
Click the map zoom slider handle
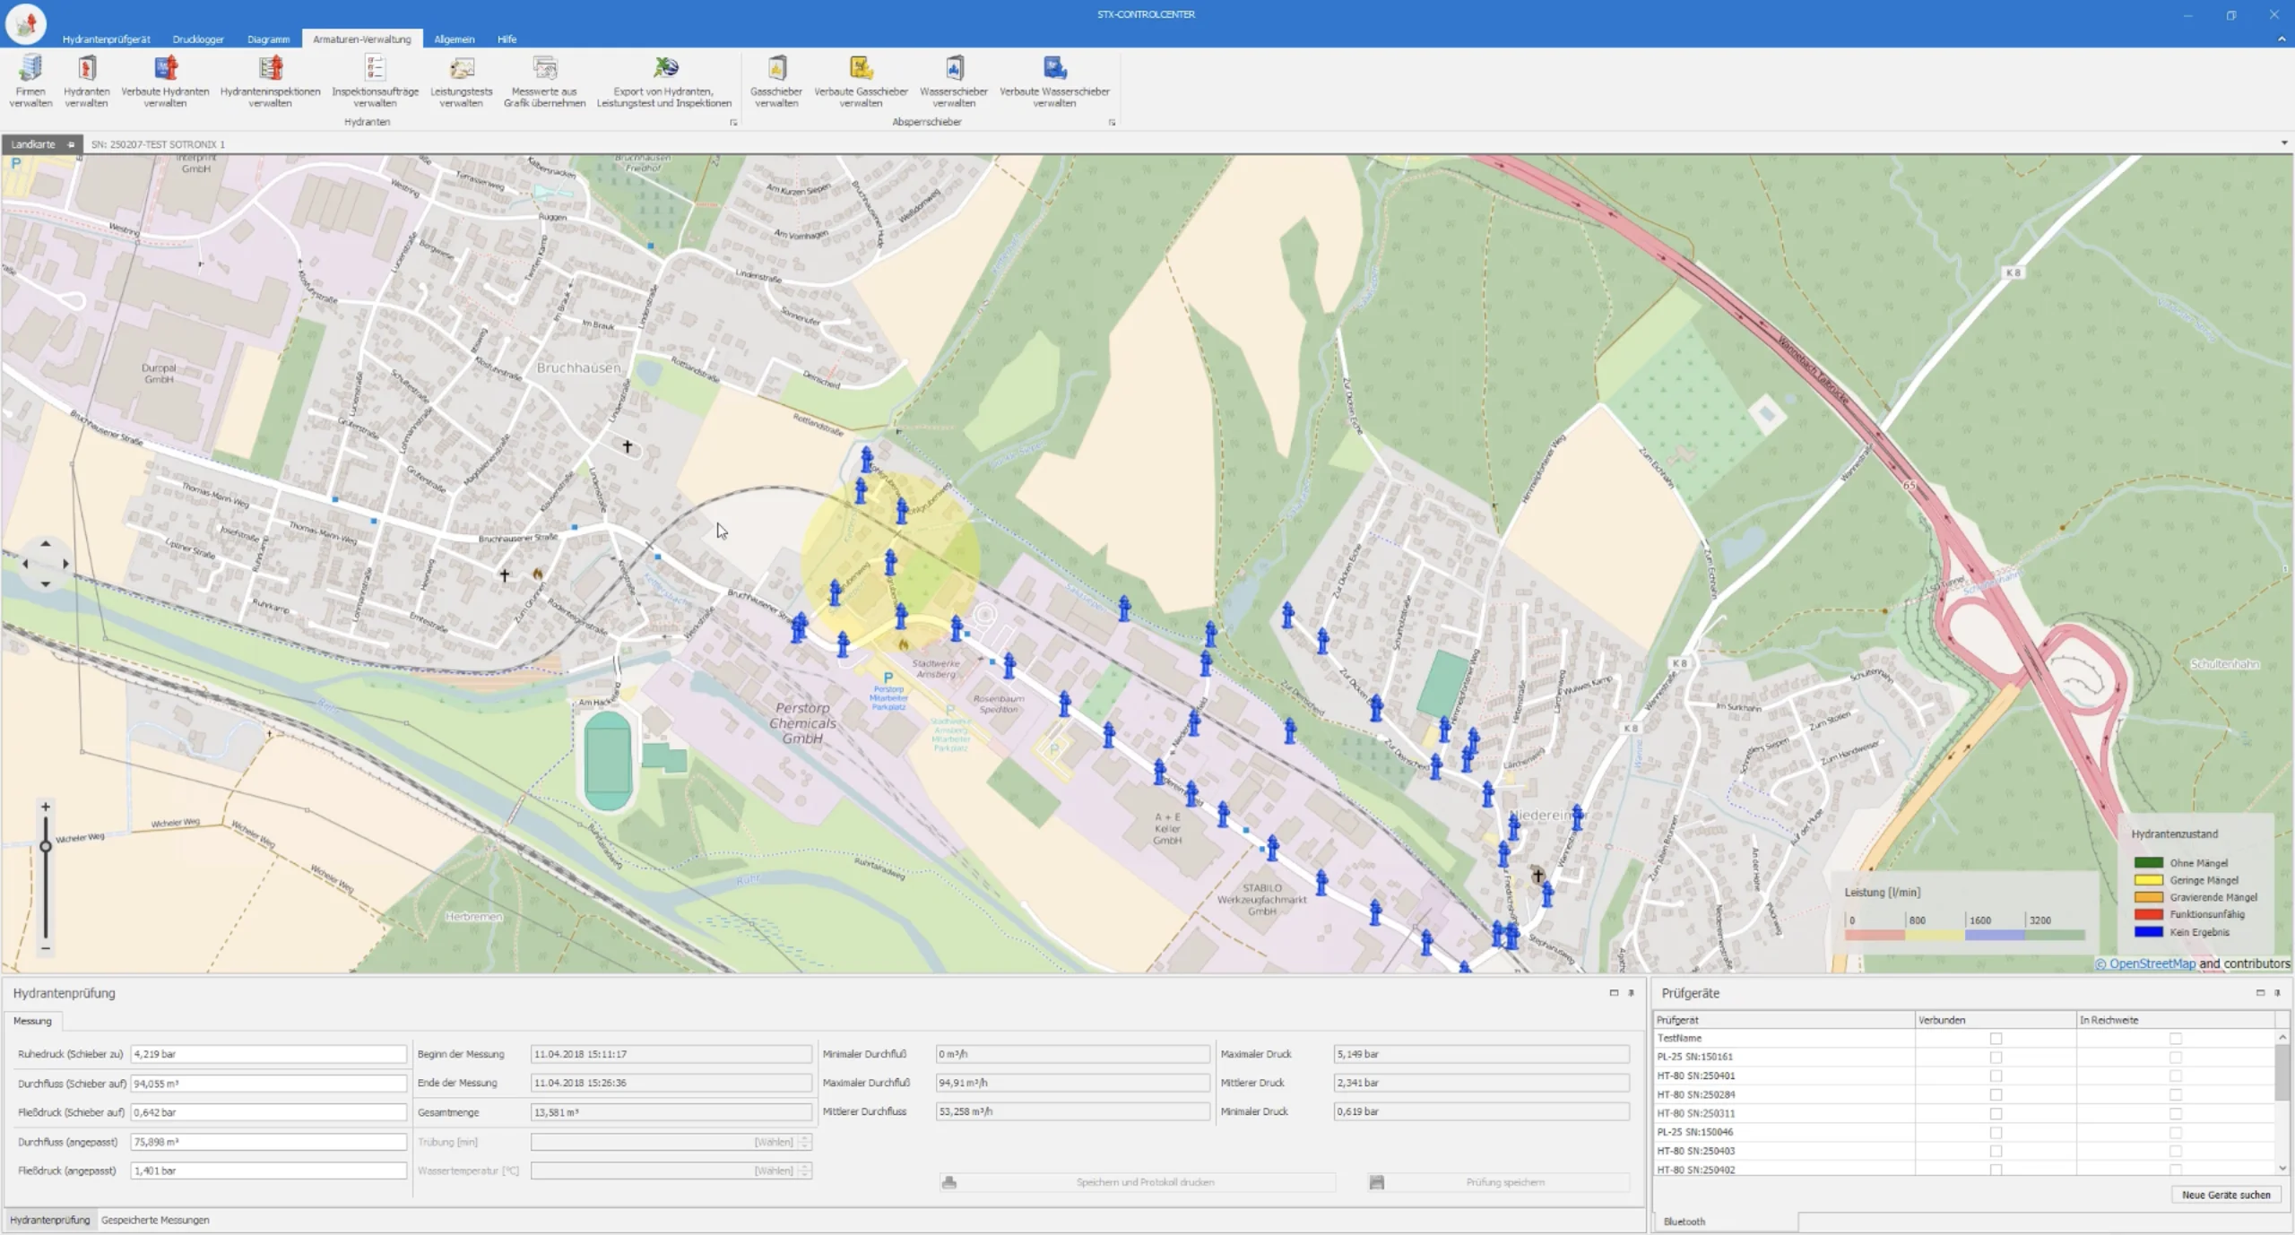pos(46,846)
